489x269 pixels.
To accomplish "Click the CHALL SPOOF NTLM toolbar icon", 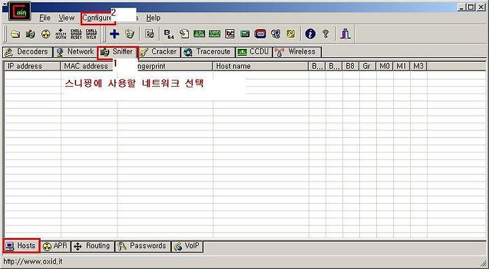I will (x=92, y=34).
